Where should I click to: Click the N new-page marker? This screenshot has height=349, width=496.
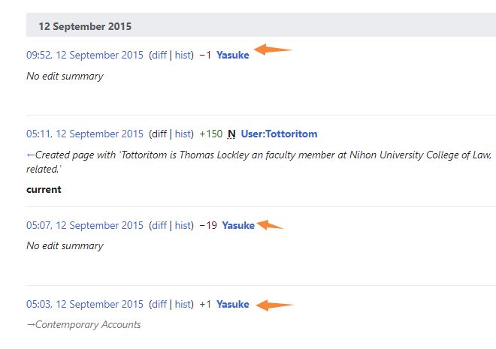(231, 134)
